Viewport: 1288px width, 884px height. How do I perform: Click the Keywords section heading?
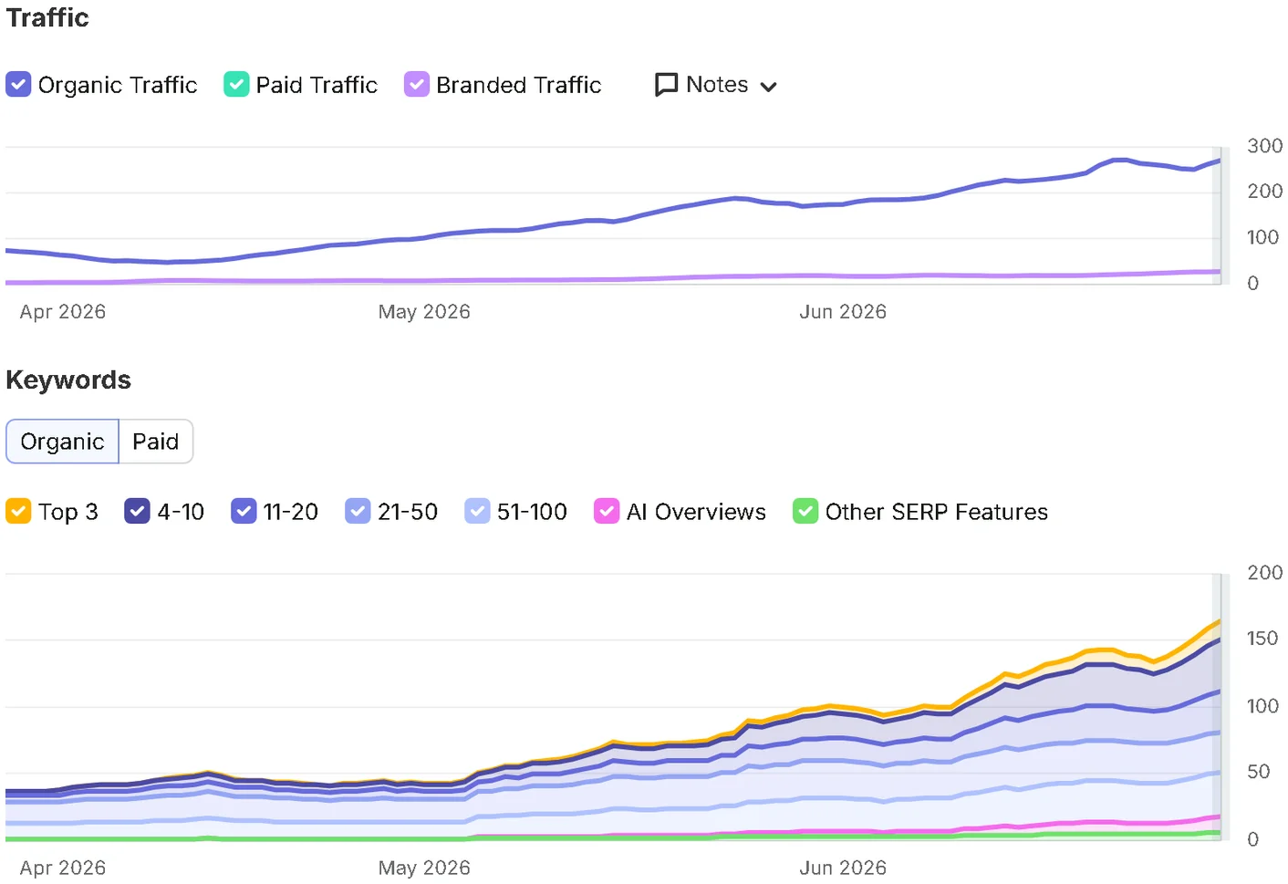68,380
